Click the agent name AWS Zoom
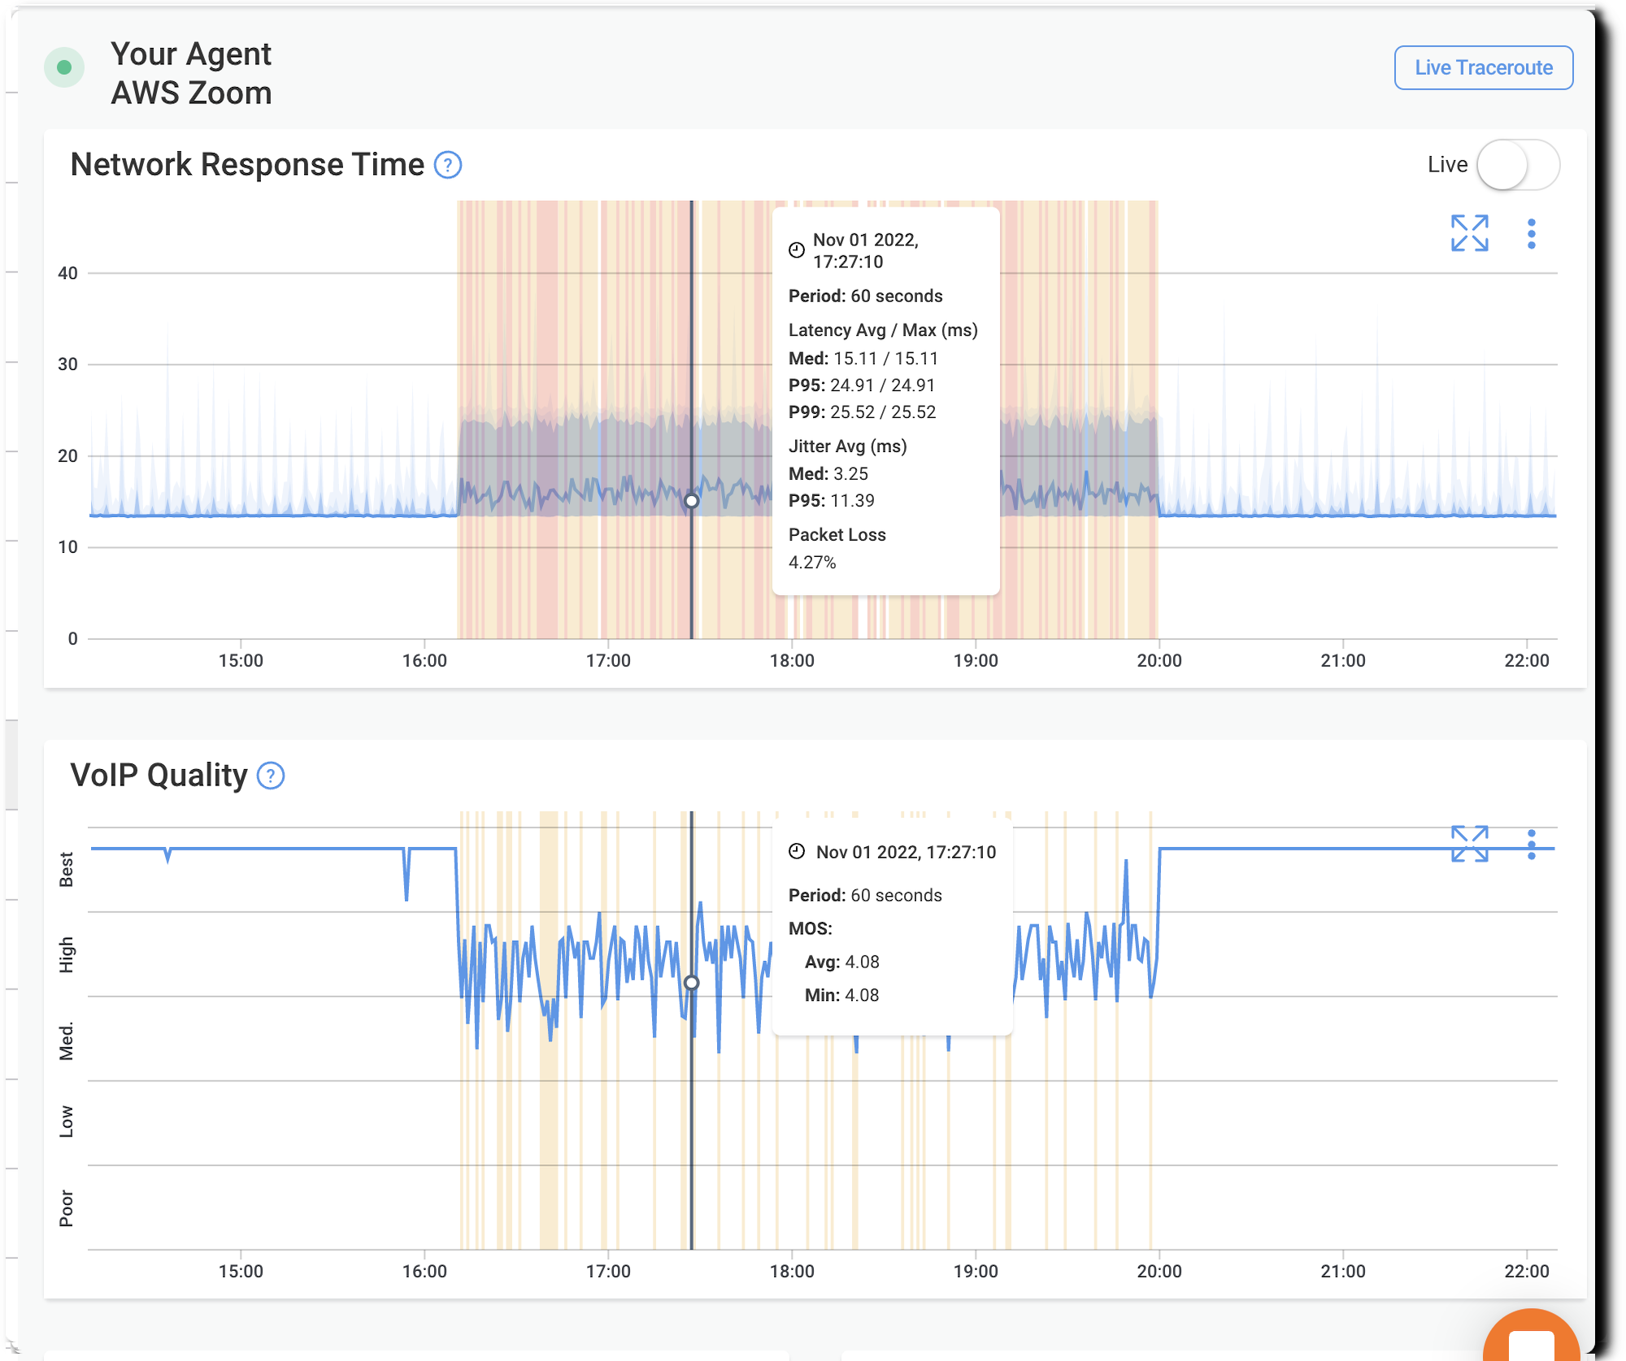Screen dimensions: 1626x1361 click(x=191, y=93)
